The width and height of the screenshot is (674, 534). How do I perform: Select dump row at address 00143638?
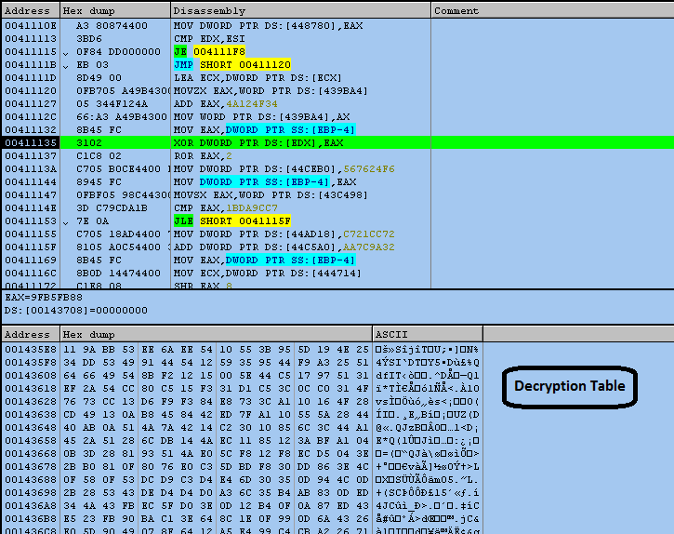tap(242, 414)
